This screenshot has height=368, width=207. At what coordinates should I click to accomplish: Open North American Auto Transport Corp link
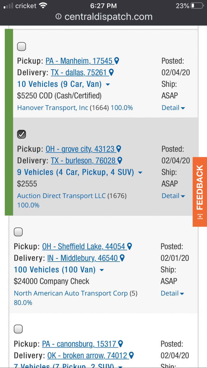click(71, 293)
